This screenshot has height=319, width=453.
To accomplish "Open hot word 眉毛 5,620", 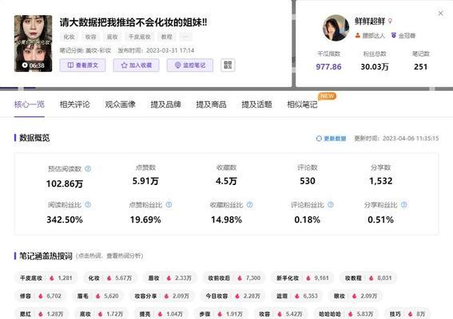I will coord(97,296).
